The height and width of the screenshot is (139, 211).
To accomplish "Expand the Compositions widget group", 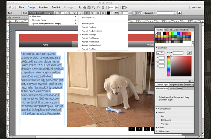I will coord(165,108).
